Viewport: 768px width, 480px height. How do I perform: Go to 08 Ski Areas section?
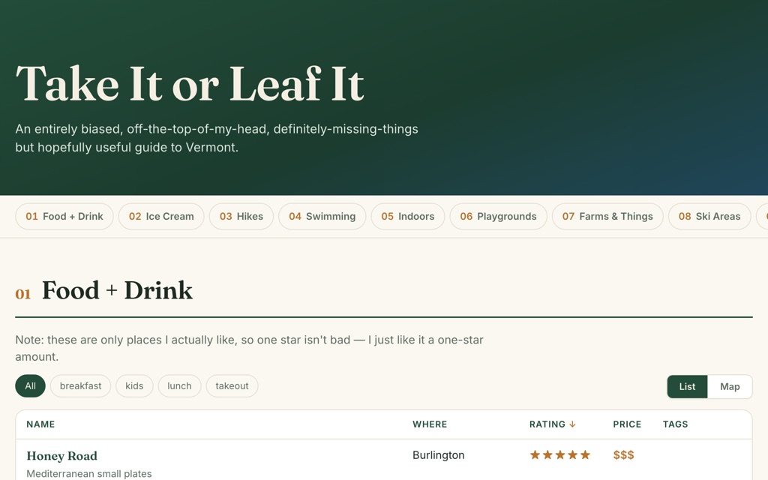[709, 217]
